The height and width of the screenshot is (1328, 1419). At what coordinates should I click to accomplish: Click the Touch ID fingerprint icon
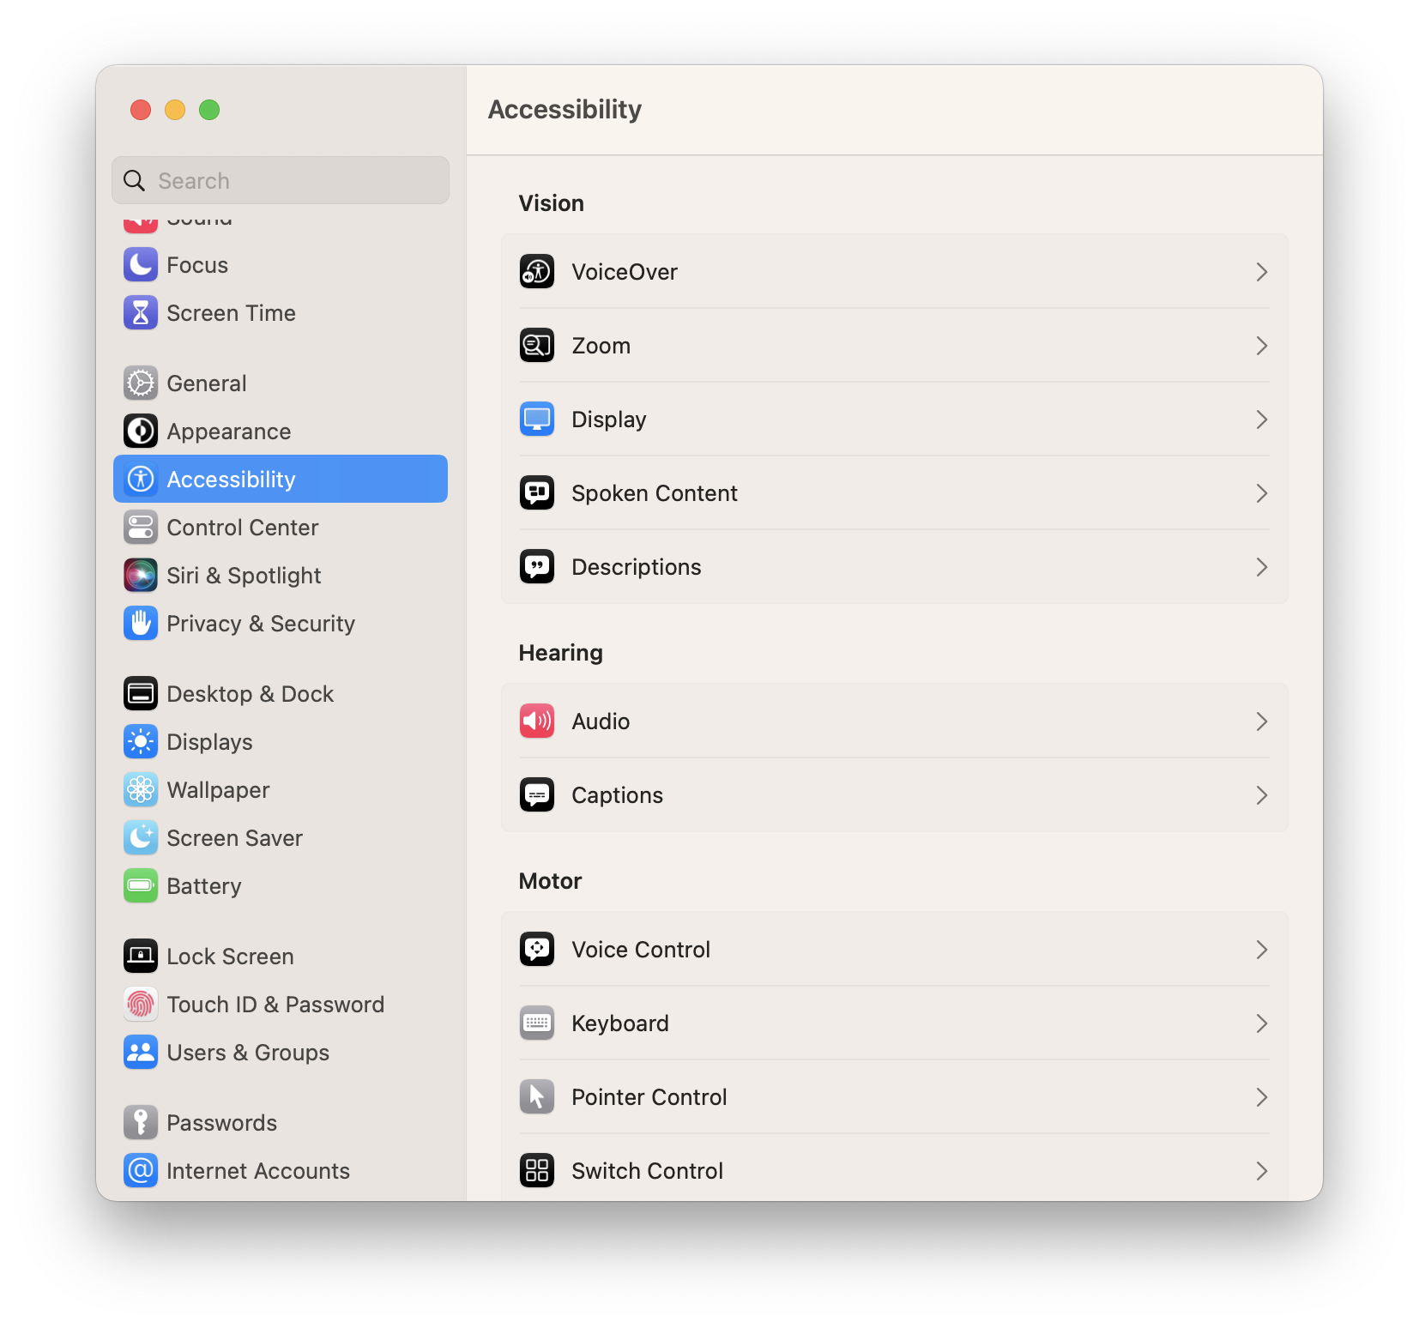(x=141, y=1005)
